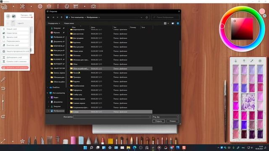Click the plus add-layer icon in Layers panel
The height and width of the screenshot is (151, 269).
pyautogui.click(x=8, y=16)
